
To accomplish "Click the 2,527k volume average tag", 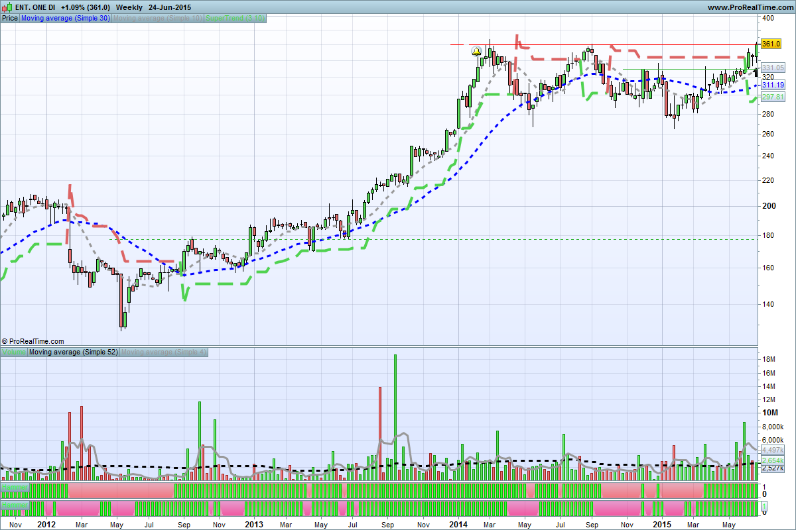I will coord(773,468).
